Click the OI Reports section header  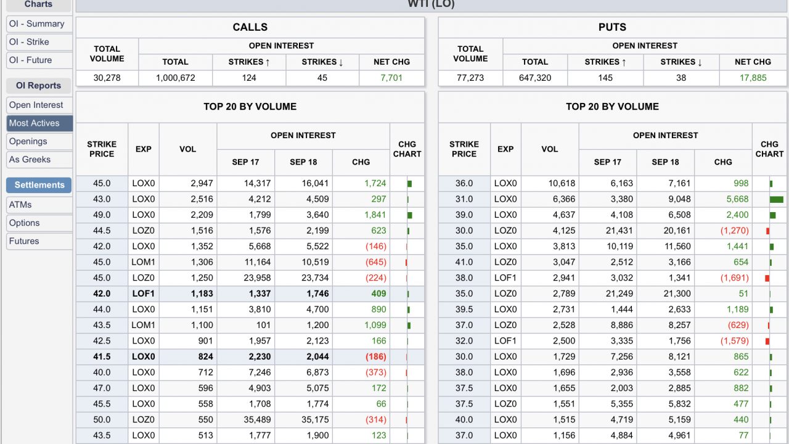click(39, 86)
